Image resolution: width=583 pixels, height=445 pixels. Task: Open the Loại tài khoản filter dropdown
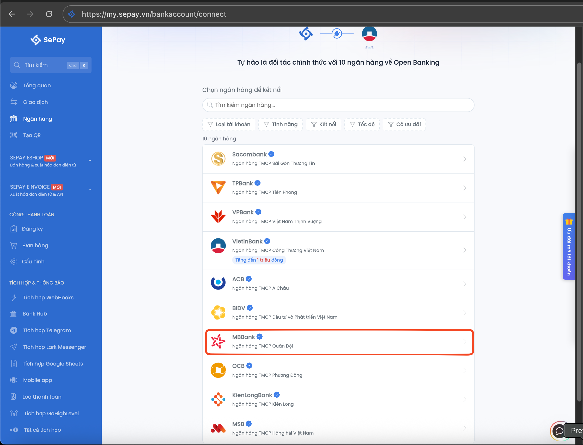229,124
